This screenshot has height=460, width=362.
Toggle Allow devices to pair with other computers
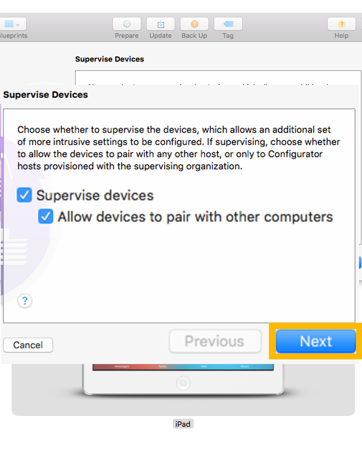click(x=46, y=216)
